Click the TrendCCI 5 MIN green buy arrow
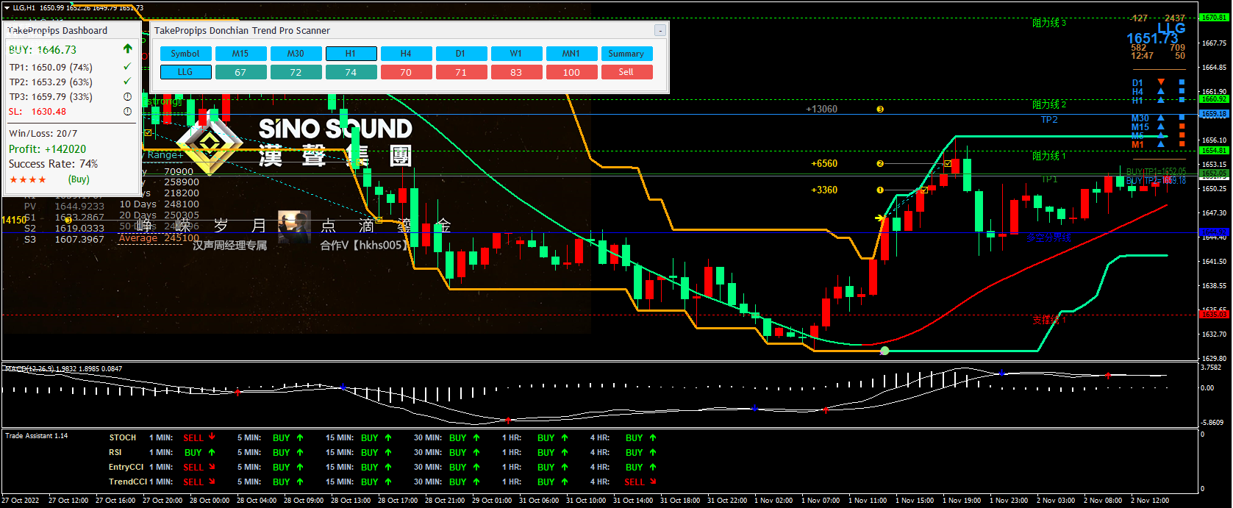Screen dimensions: 1233x508 (300, 482)
